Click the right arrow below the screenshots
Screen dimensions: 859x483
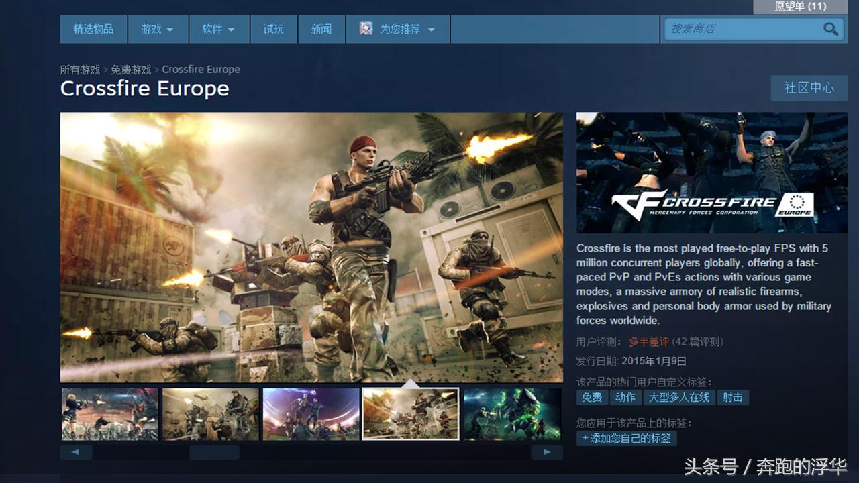pos(547,452)
